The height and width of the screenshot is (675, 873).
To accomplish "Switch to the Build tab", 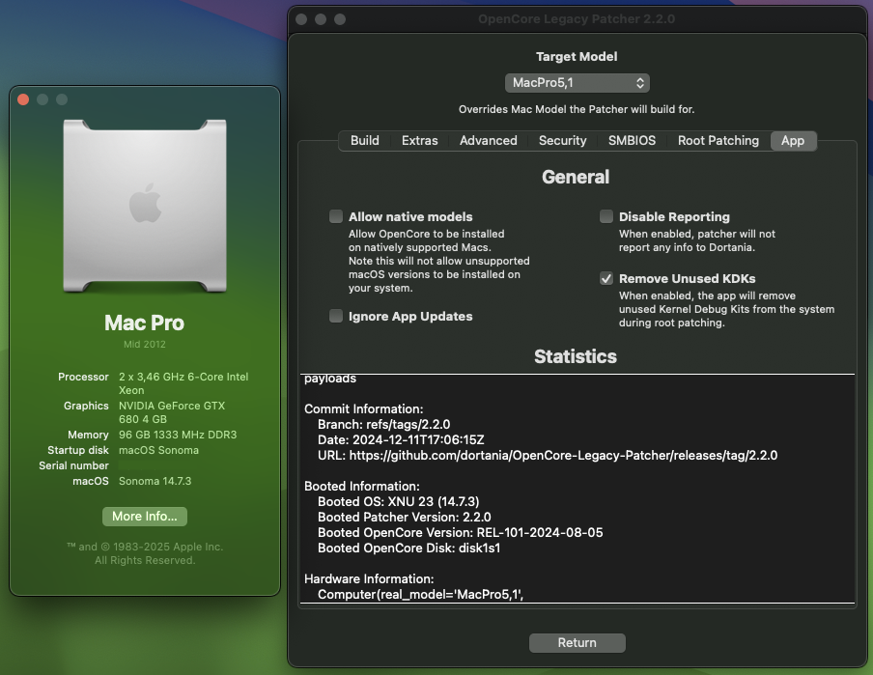I will (x=365, y=140).
